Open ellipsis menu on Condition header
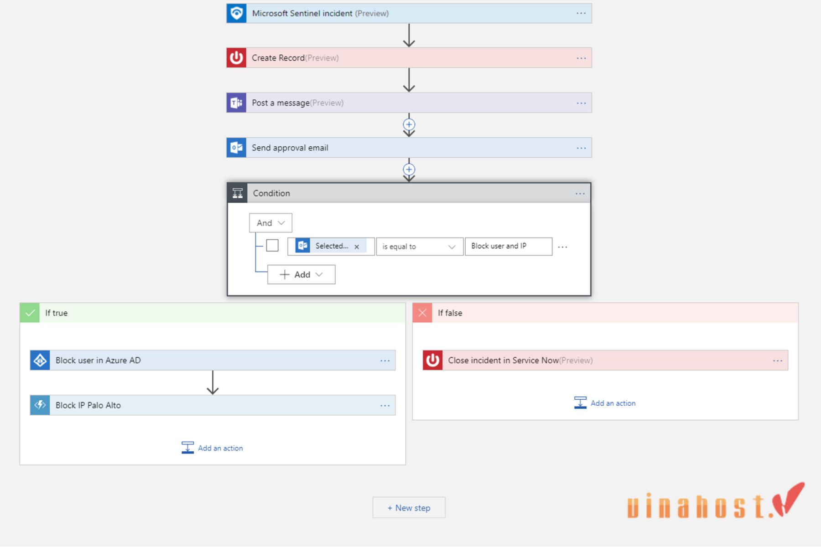The height and width of the screenshot is (547, 821). (x=580, y=194)
